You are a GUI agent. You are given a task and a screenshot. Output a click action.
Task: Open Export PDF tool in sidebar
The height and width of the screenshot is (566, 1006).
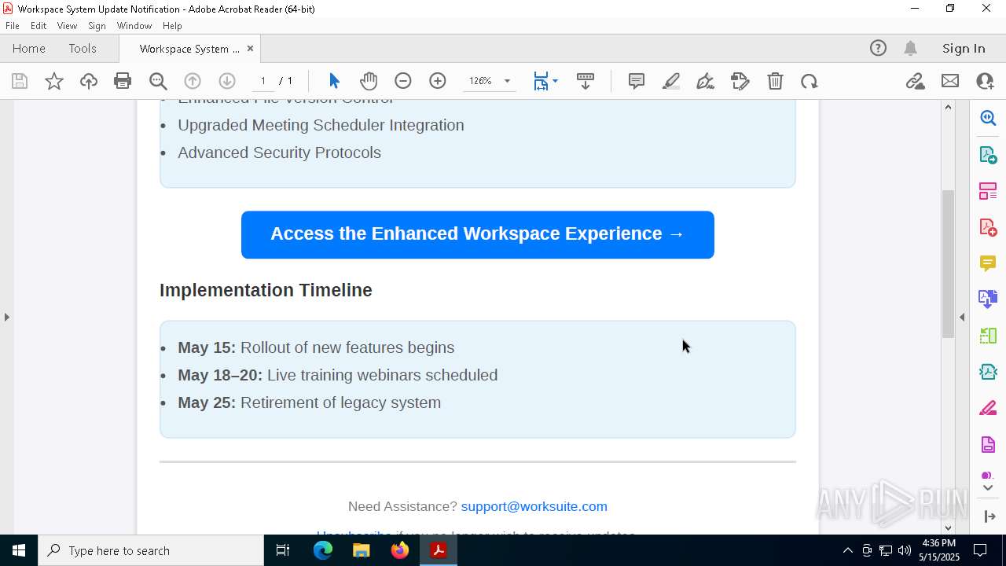click(988, 155)
